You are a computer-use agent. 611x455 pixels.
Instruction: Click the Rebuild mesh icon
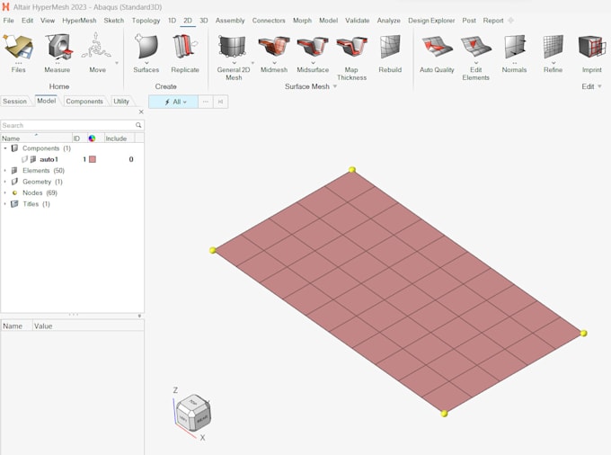[x=390, y=48]
